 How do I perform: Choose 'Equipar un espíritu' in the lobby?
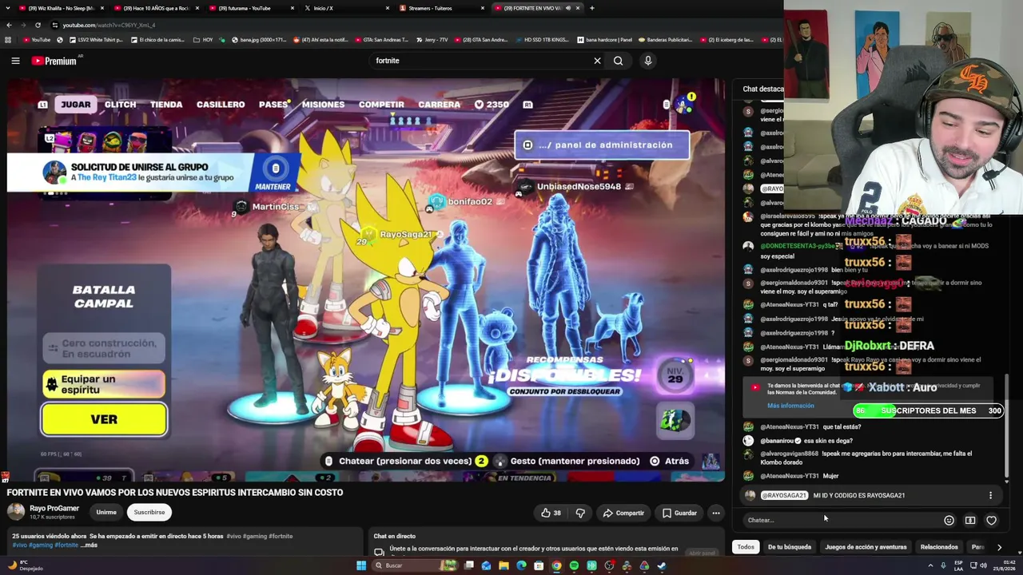pyautogui.click(x=104, y=384)
